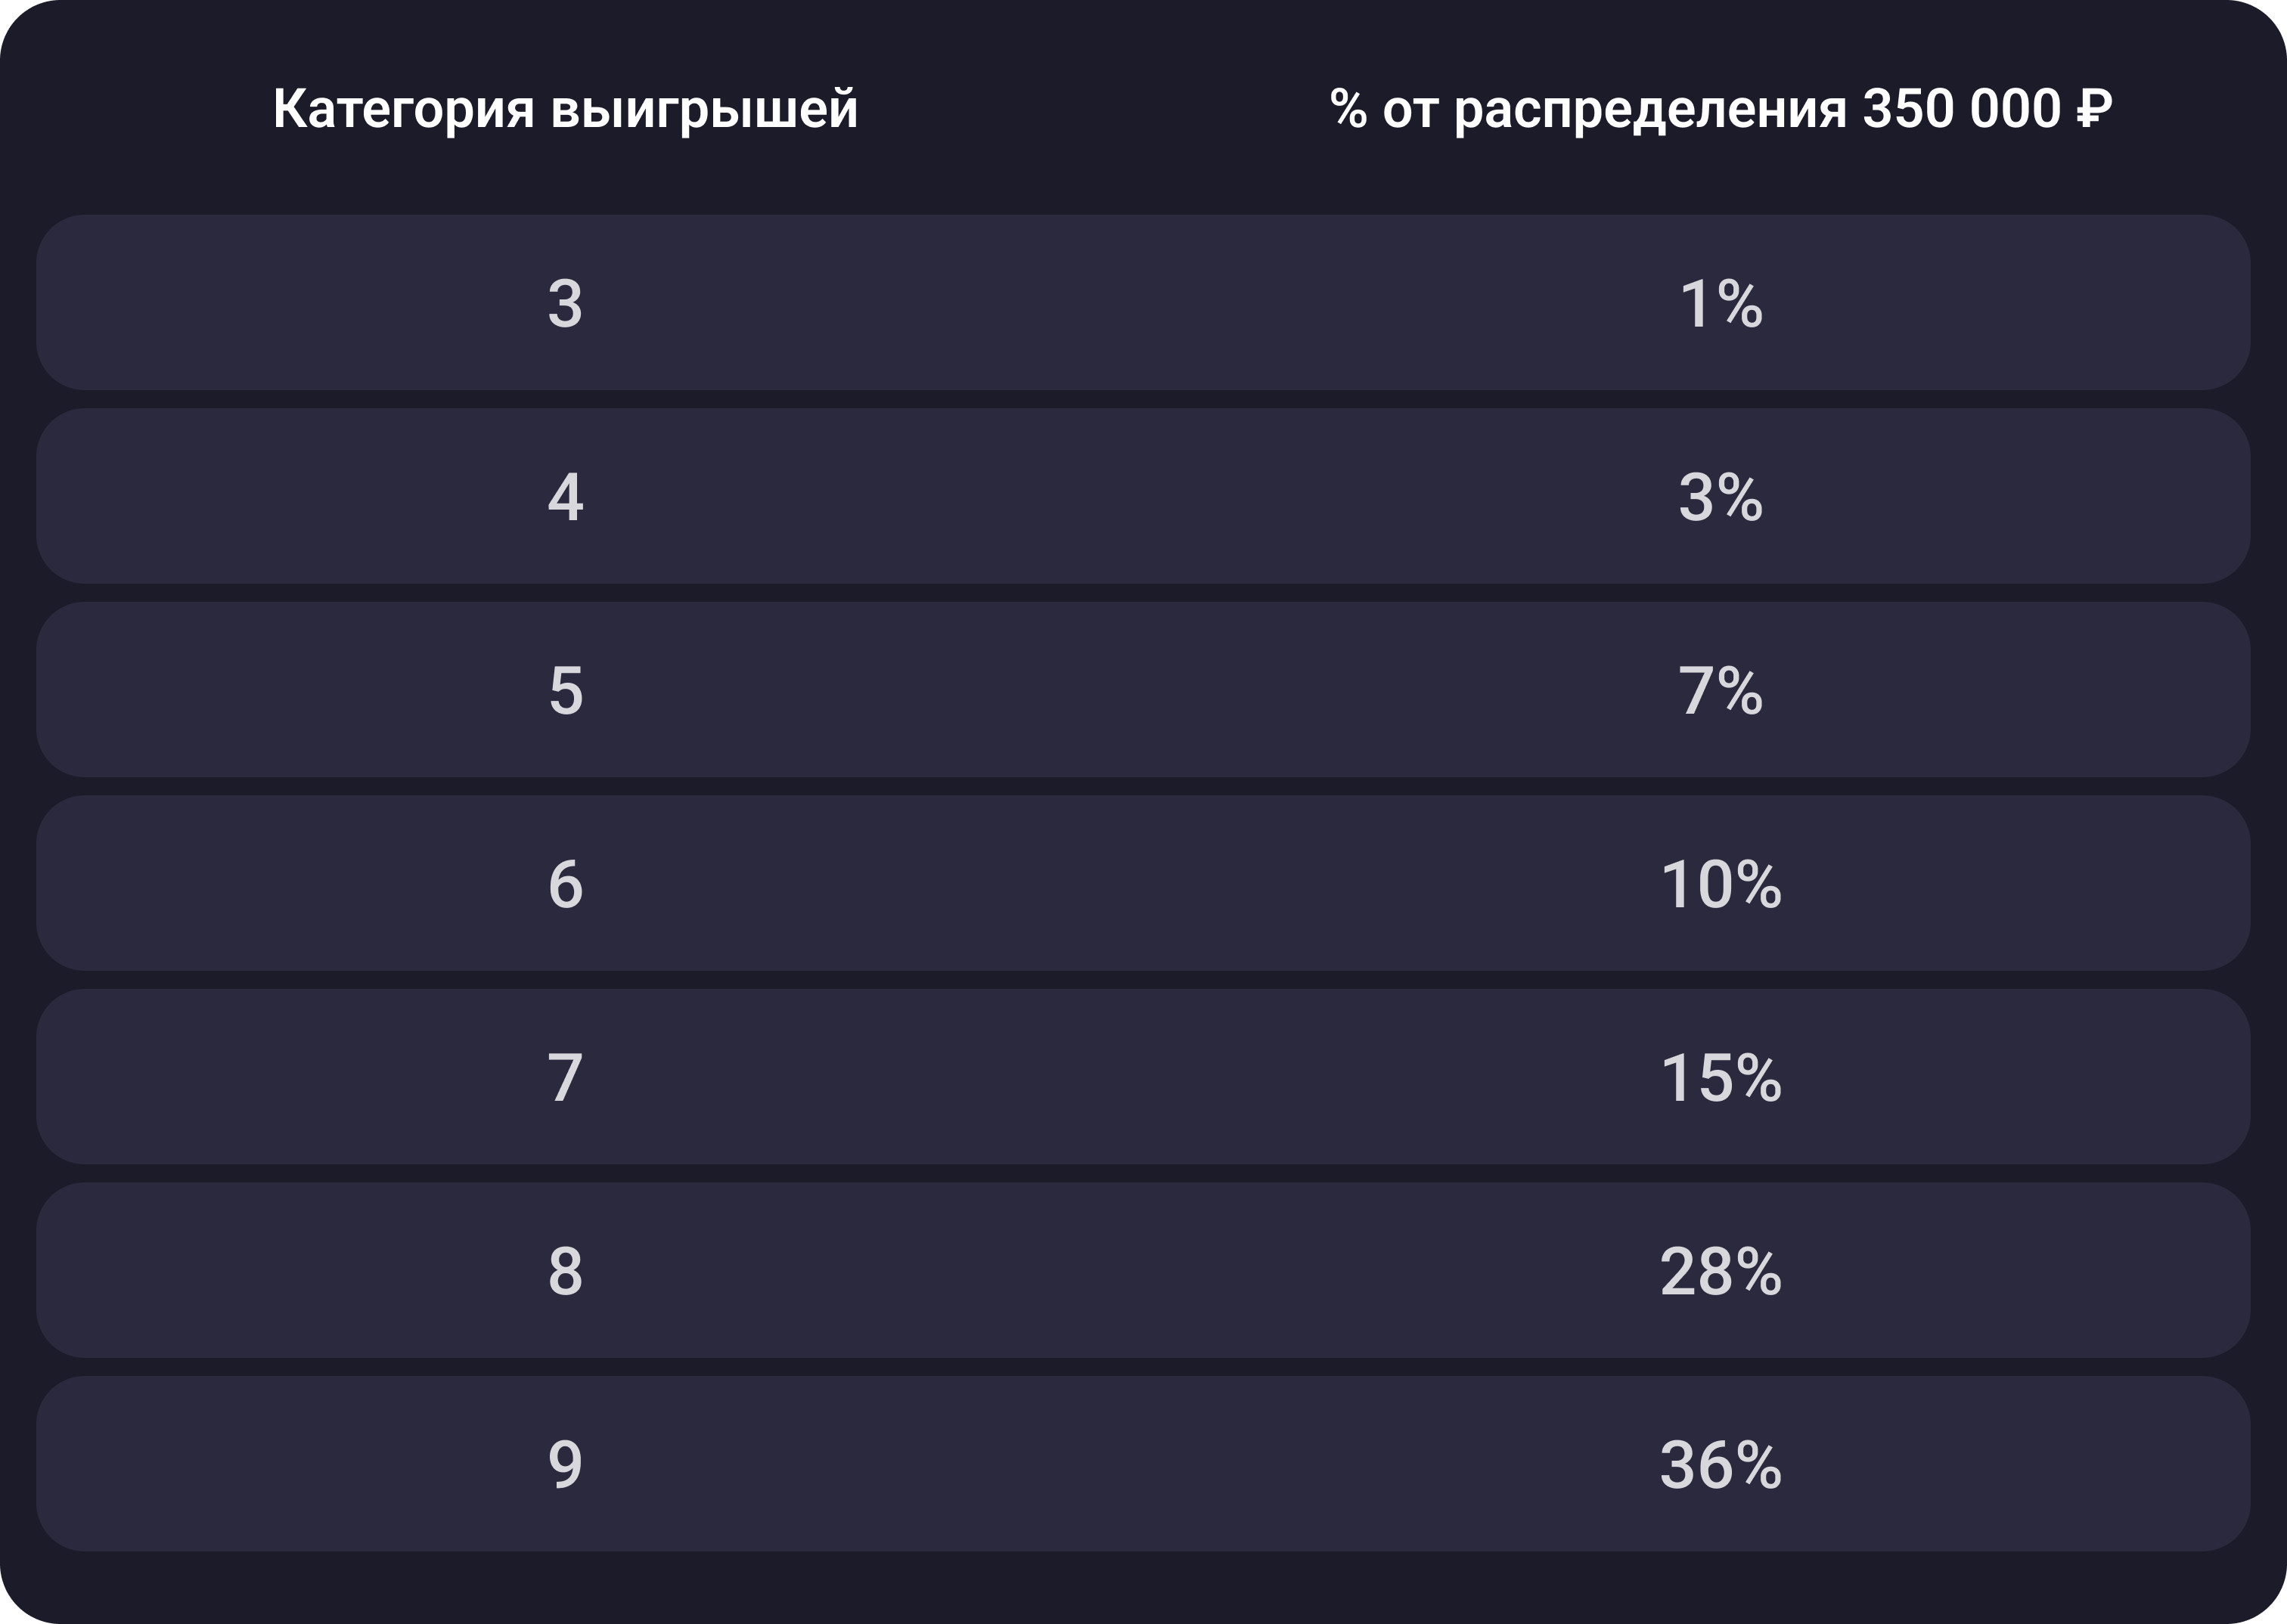Viewport: 2287px width, 1624px height.
Task: Click the word "Категория" in header
Action: pyautogui.click(x=403, y=109)
